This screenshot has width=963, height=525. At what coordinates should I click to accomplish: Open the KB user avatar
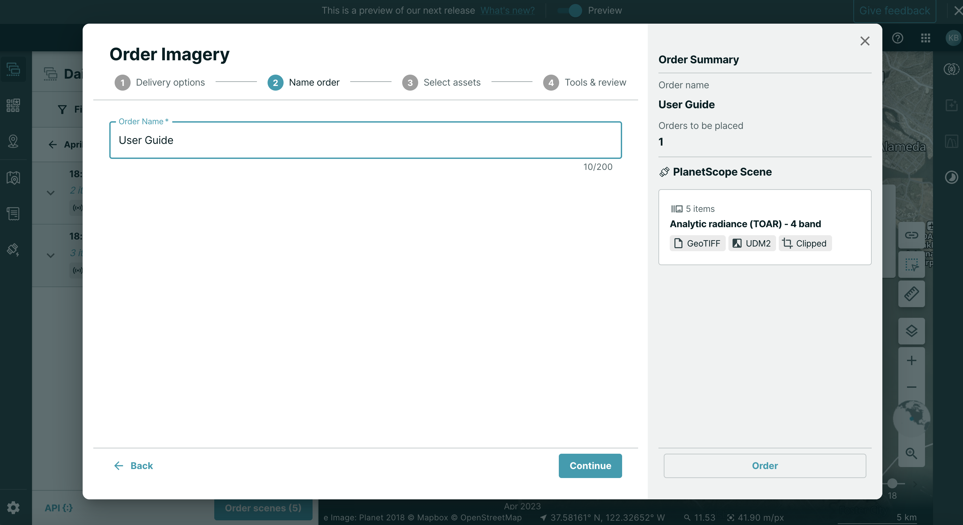(953, 38)
